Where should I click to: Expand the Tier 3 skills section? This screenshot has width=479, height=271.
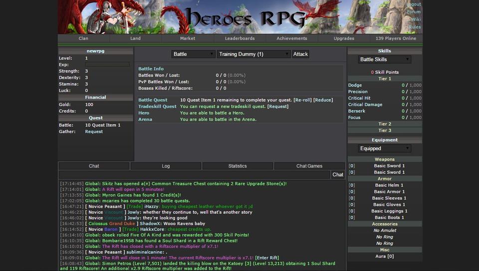click(x=385, y=130)
